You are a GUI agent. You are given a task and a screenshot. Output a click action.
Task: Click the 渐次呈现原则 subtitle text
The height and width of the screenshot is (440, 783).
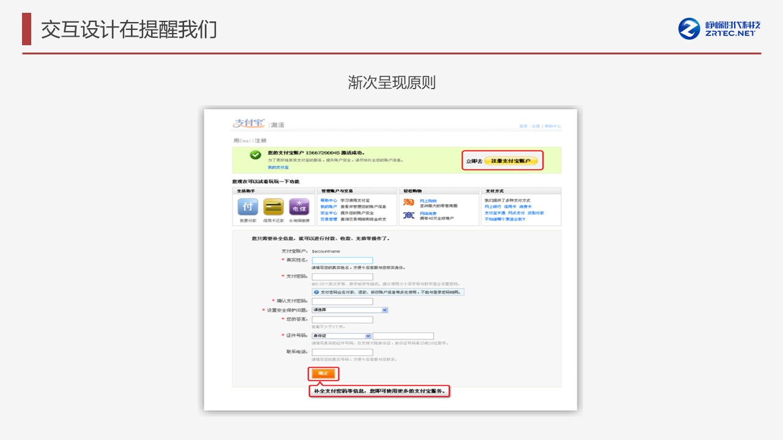pos(391,82)
